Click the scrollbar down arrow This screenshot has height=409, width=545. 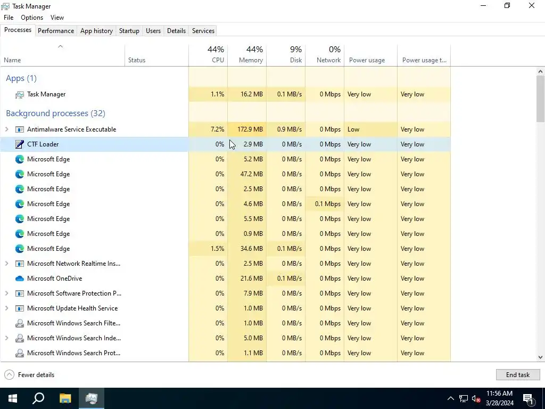click(x=540, y=357)
